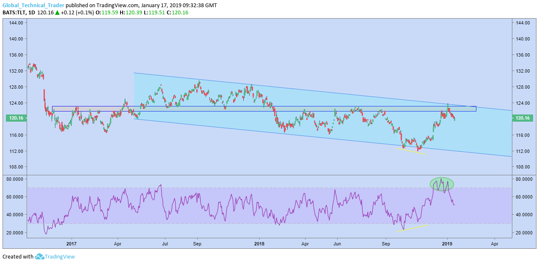Image resolution: width=539 pixels, height=264 pixels.
Task: Click 40.0000 on the right RSI axis
Action: point(524,215)
